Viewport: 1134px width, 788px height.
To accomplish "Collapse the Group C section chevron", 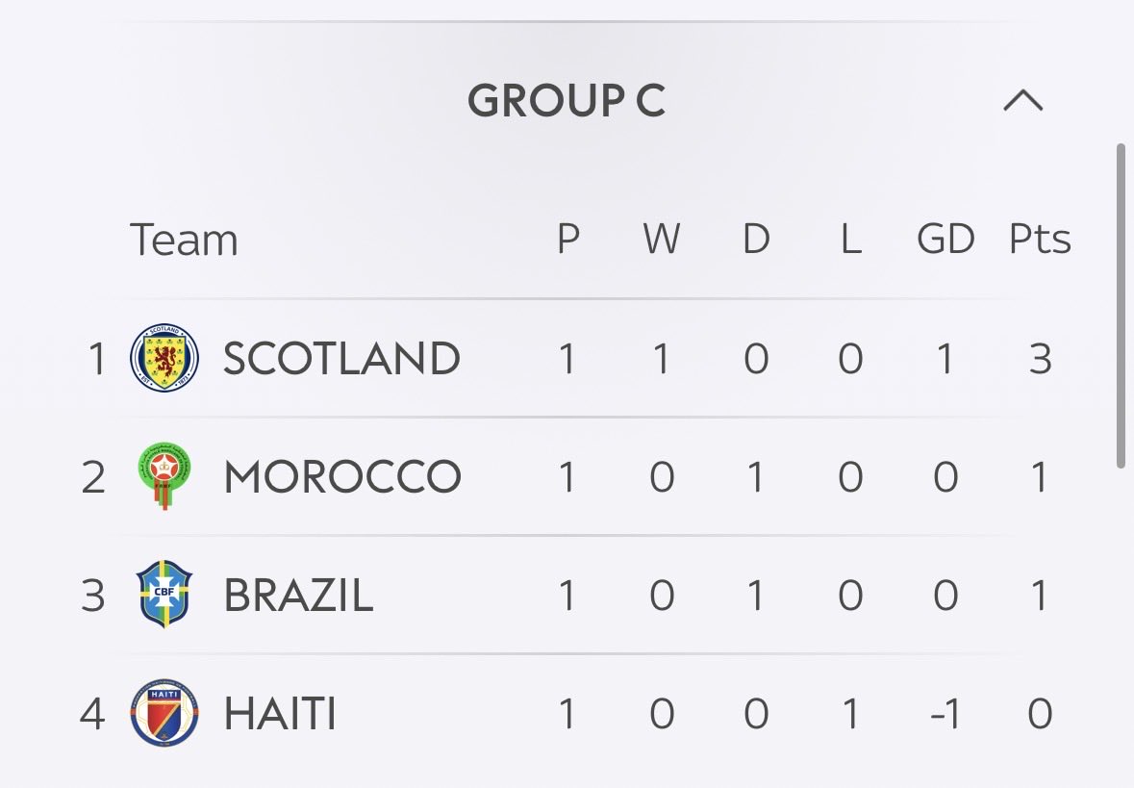I will [1022, 101].
